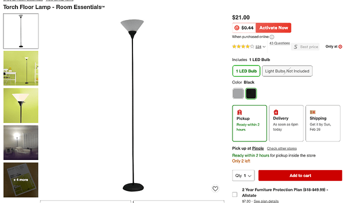
Task: Select the Pickup fulfillment tab
Action: click(x=249, y=123)
